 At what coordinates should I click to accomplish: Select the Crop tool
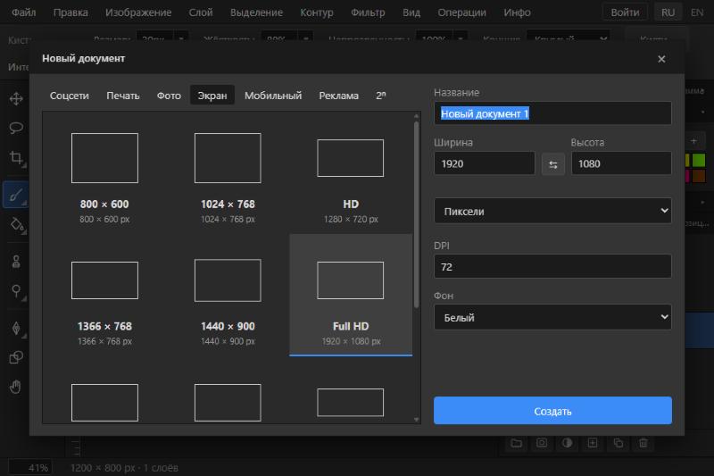(x=16, y=157)
